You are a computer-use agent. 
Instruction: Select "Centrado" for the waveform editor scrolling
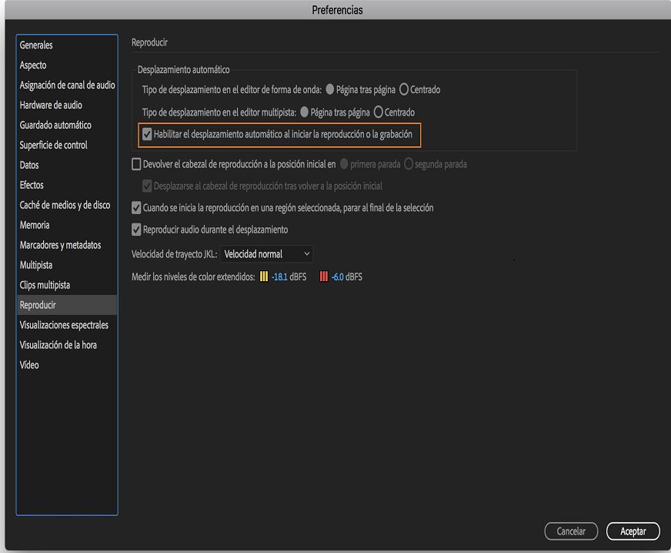406,89
